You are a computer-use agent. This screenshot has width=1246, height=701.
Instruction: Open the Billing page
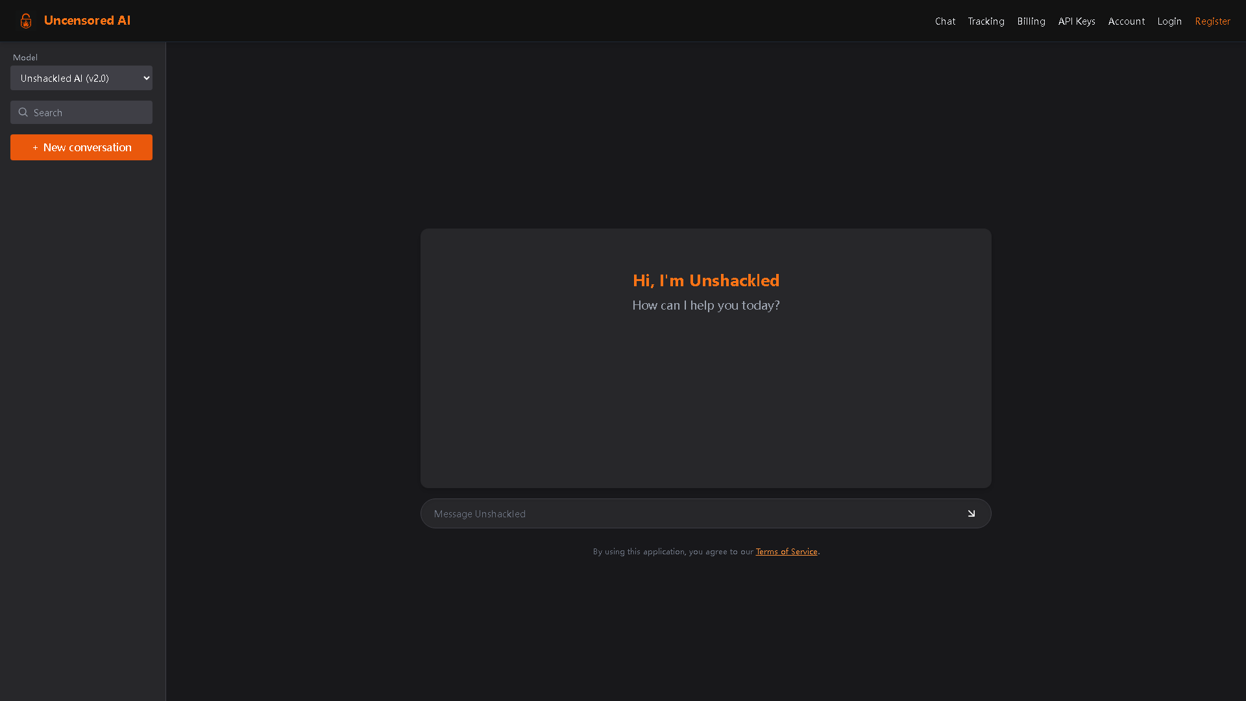click(x=1031, y=21)
